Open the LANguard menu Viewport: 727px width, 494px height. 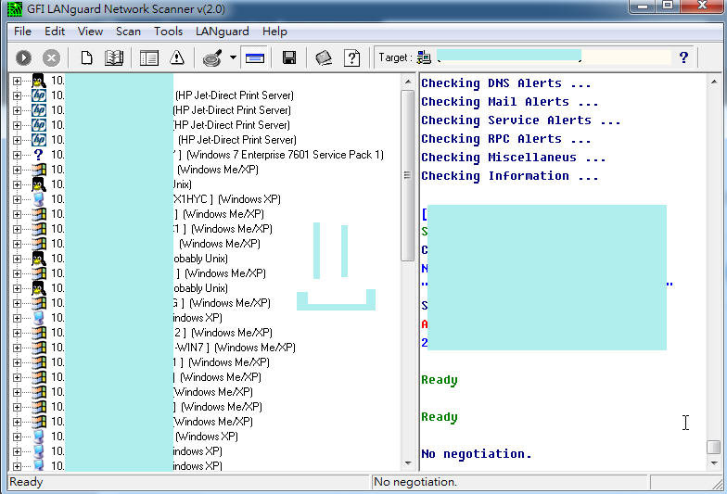click(x=223, y=32)
